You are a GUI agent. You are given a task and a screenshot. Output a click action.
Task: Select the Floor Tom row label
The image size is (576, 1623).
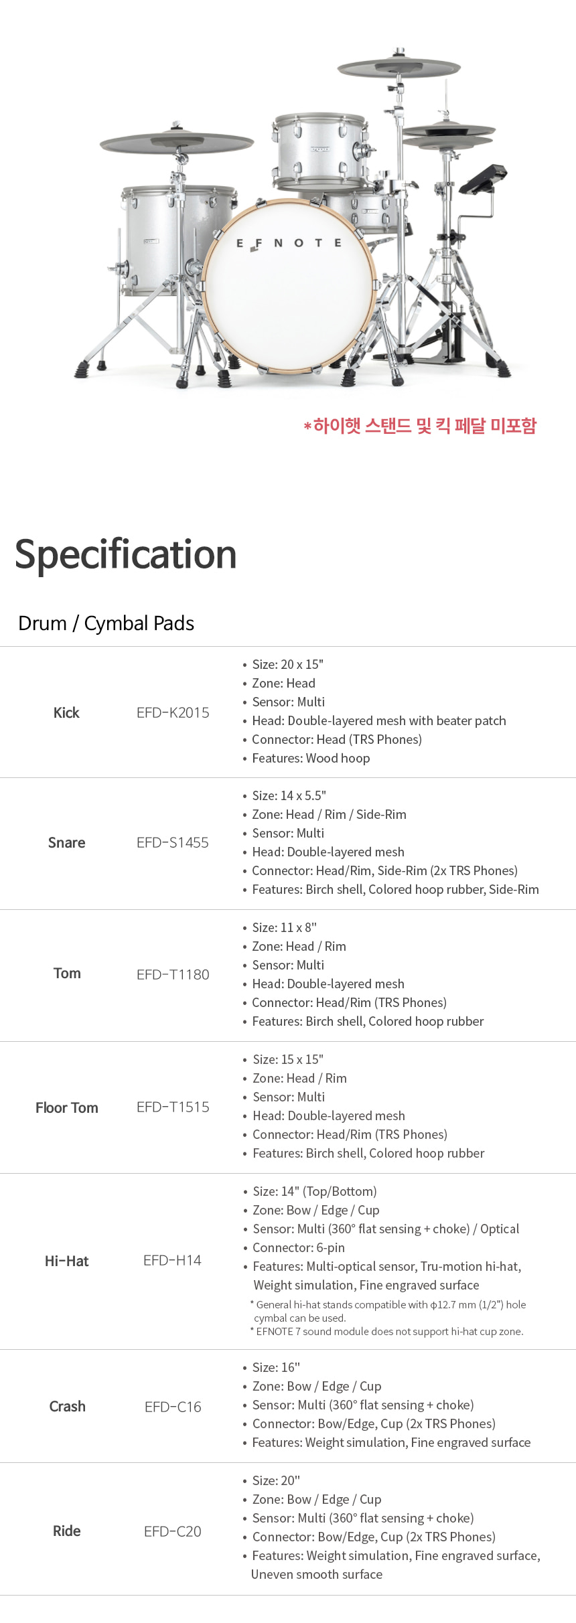coord(67,1108)
